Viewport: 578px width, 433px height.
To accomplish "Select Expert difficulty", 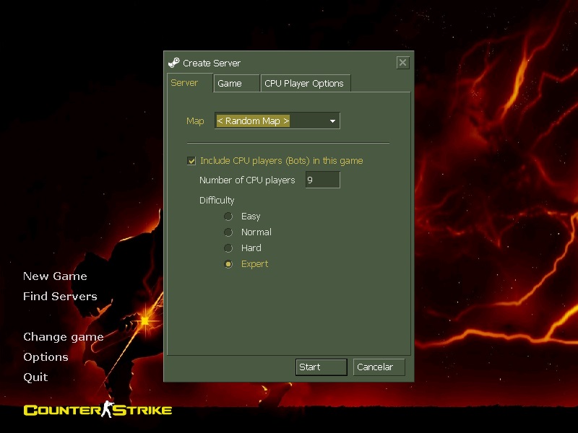I will [228, 264].
